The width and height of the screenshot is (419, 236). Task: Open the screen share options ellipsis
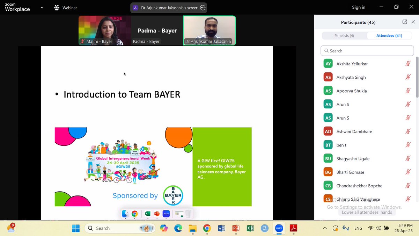tap(203, 8)
